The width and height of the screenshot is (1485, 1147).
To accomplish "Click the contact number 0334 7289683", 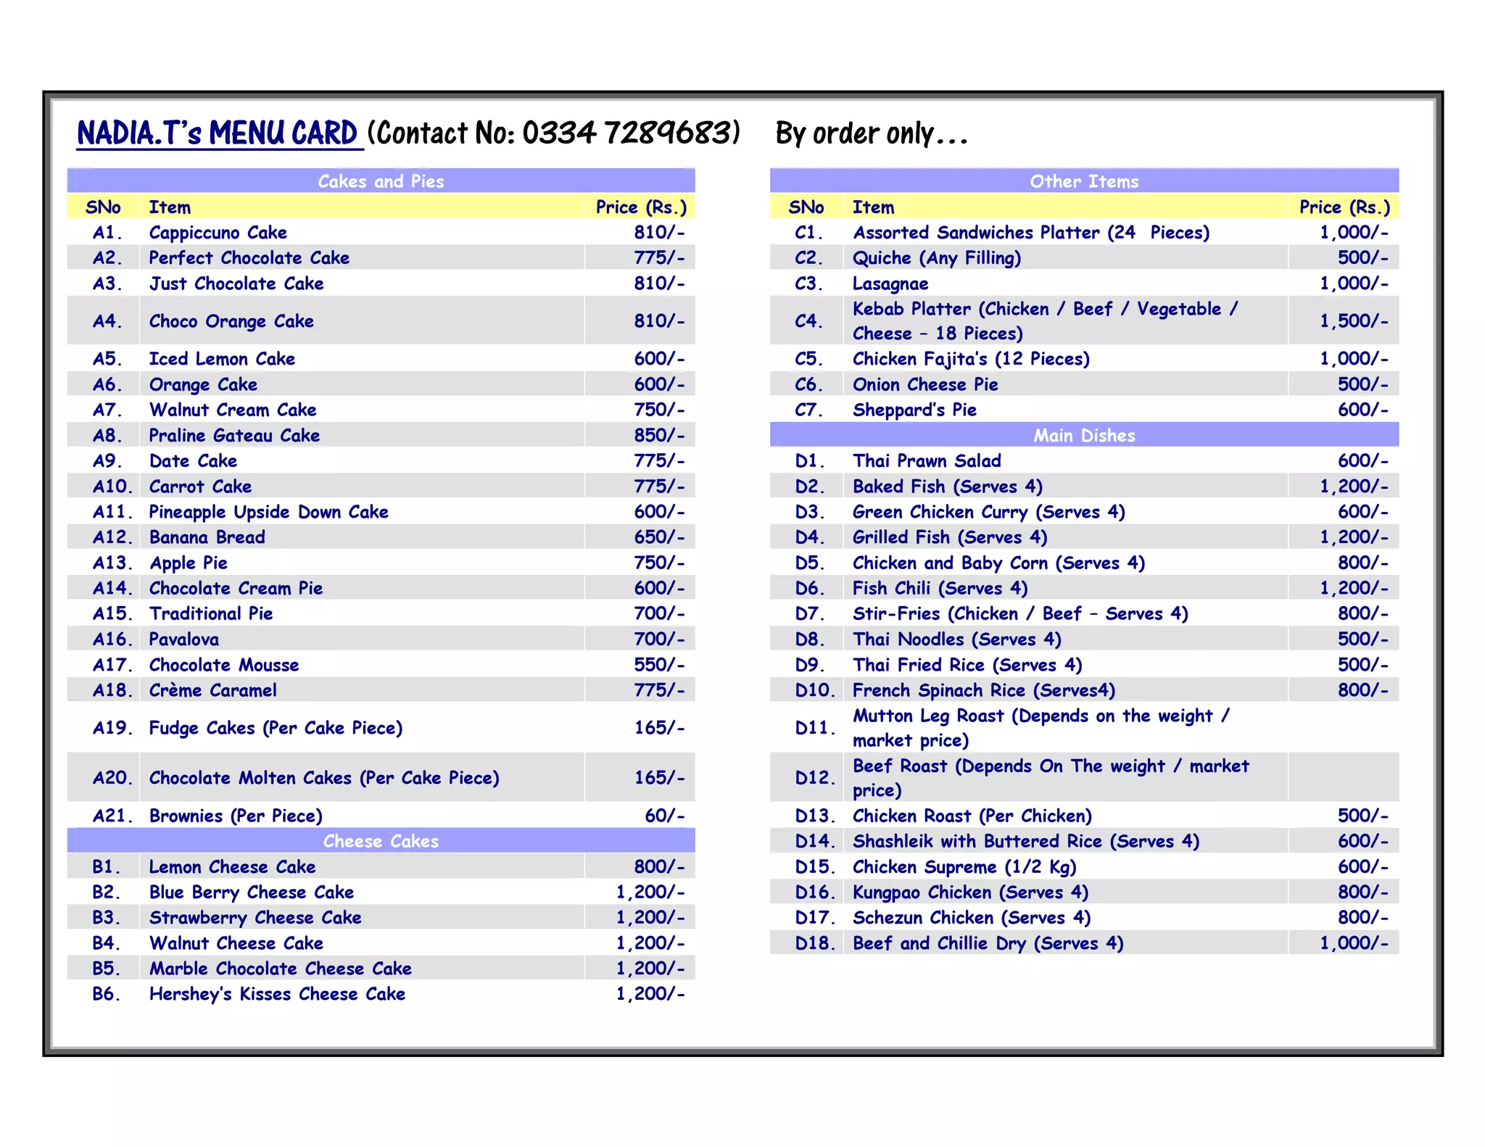I will [x=629, y=133].
